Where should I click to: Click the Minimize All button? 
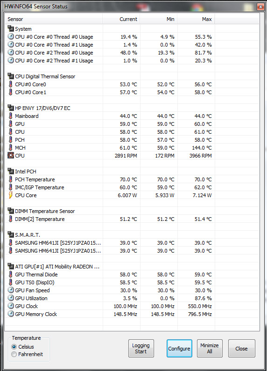click(210, 349)
